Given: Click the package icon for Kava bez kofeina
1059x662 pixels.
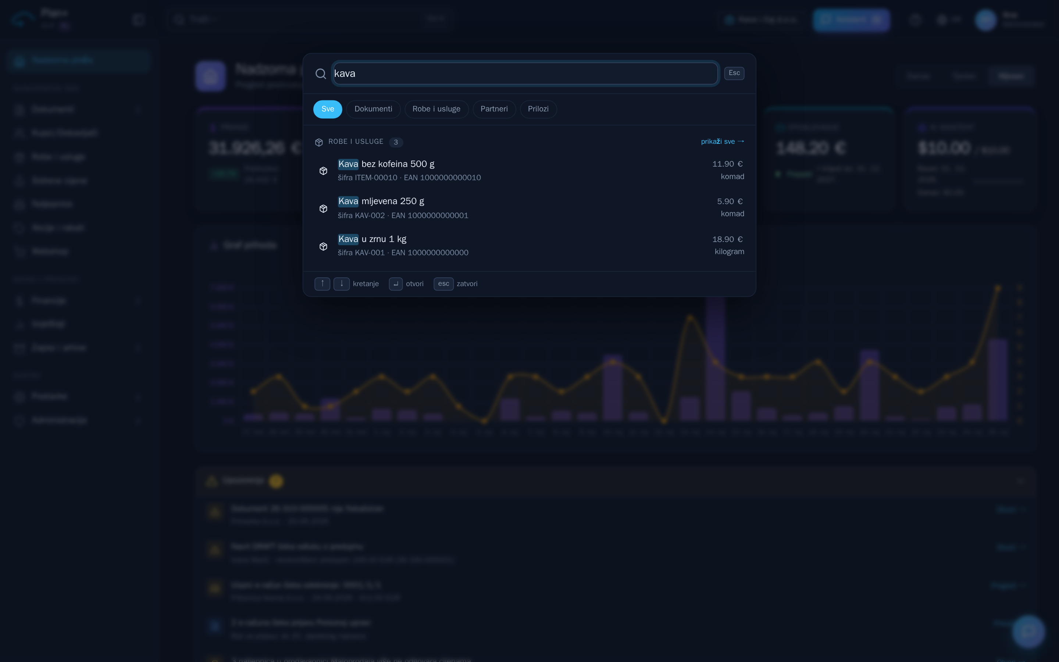Looking at the screenshot, I should (x=323, y=171).
